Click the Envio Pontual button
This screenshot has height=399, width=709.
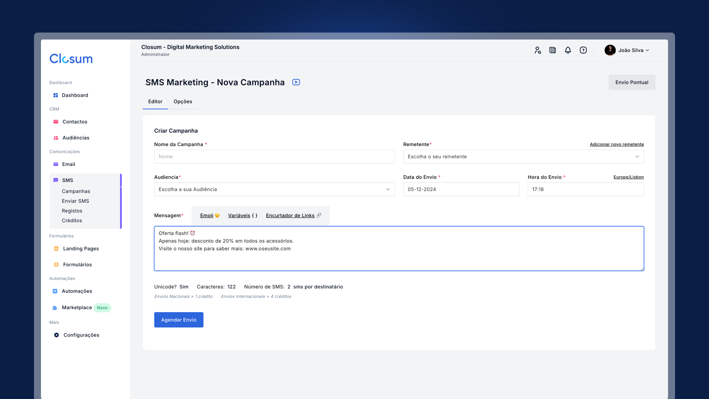632,82
